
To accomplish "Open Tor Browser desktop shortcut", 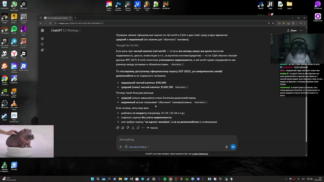I will point(318,5).
